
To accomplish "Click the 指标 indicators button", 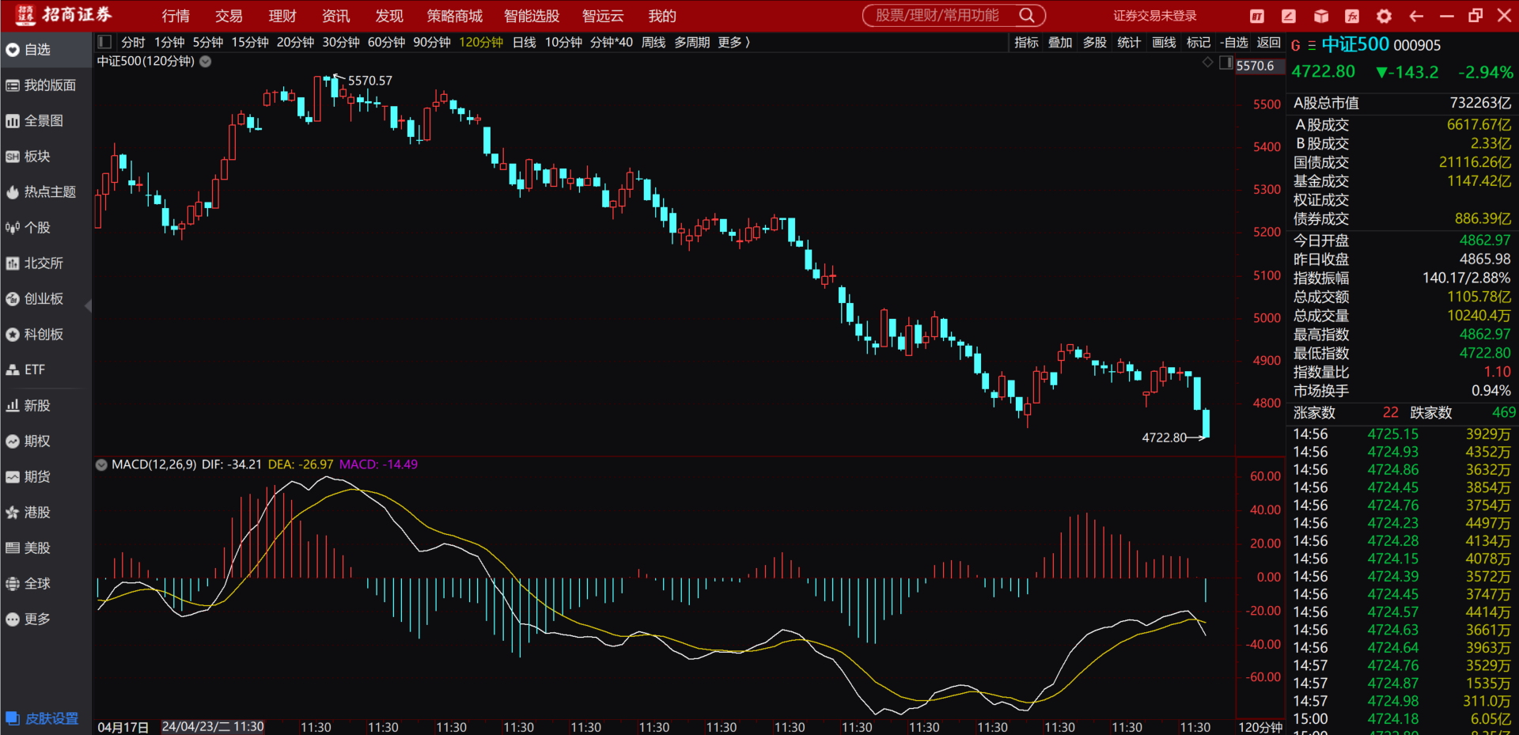I will coord(1026,42).
